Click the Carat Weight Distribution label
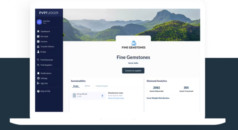 158,98
